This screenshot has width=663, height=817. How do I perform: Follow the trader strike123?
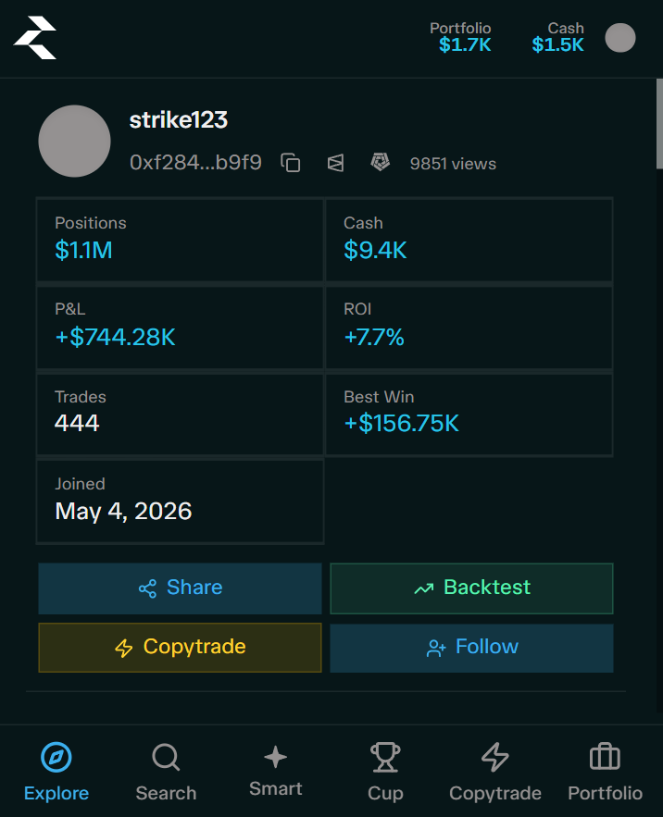tap(471, 647)
